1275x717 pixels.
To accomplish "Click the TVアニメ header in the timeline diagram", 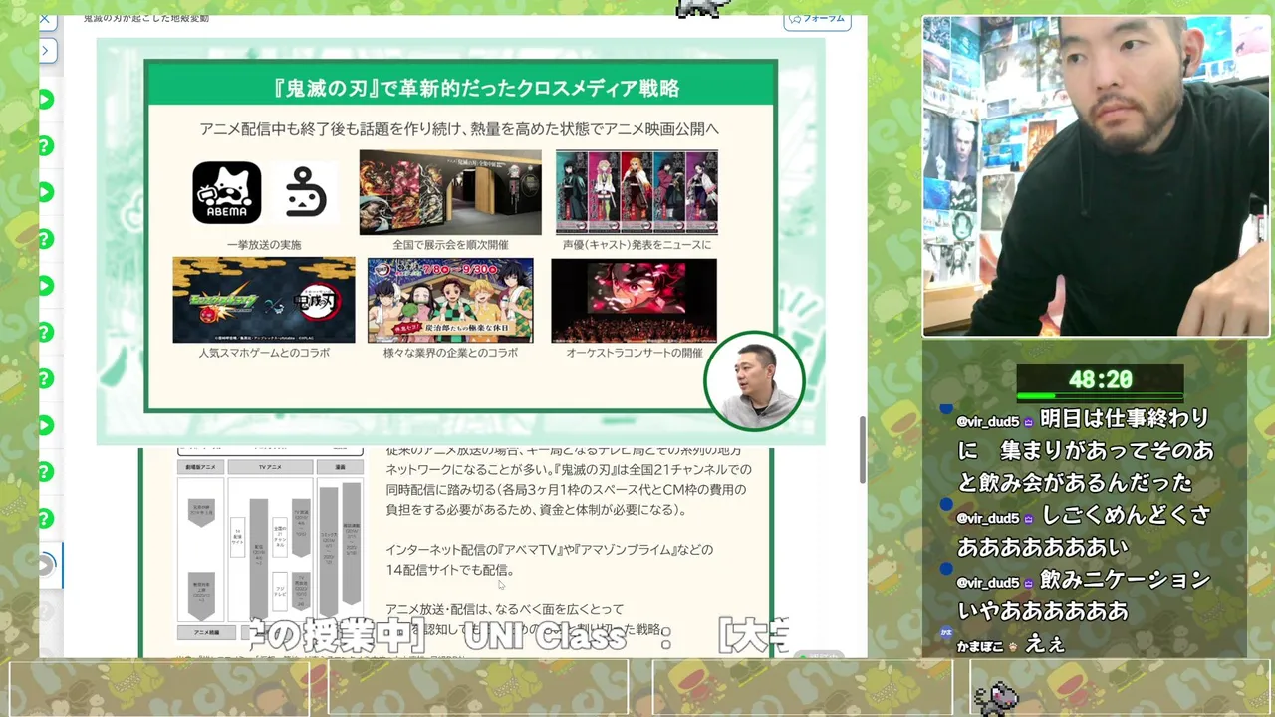I will (x=270, y=466).
